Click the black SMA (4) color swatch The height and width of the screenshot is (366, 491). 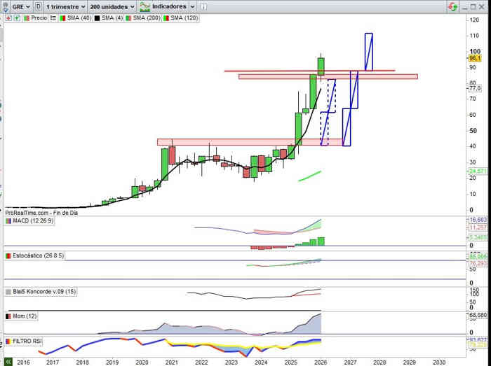pyautogui.click(x=97, y=17)
